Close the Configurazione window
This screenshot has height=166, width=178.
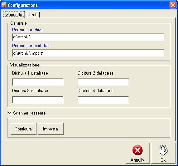click(x=173, y=5)
